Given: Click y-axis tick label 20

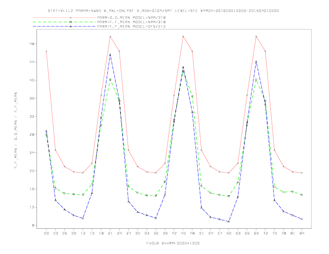Looking at the screenshot, I should pos(32,171).
